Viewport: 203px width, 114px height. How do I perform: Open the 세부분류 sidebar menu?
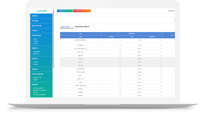tap(41, 69)
